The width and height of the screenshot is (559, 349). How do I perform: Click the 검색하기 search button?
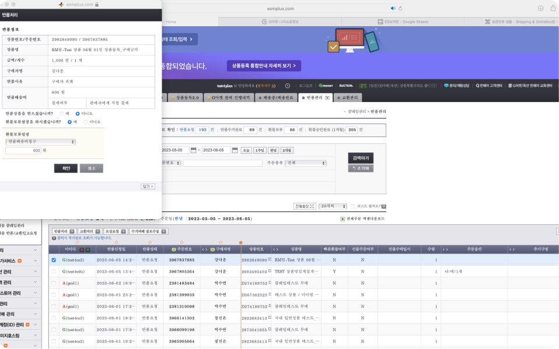[x=361, y=158]
